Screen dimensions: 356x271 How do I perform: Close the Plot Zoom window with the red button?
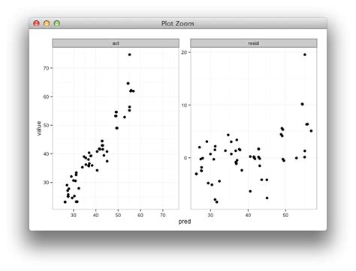(36, 23)
